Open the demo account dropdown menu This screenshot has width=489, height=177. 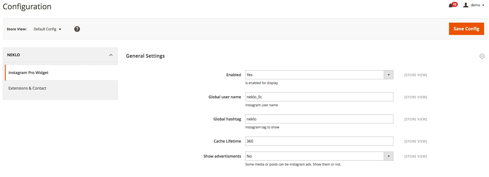click(477, 5)
